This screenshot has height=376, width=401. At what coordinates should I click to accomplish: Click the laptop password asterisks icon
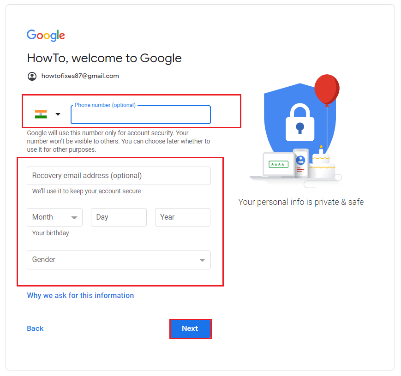pyautogui.click(x=279, y=164)
